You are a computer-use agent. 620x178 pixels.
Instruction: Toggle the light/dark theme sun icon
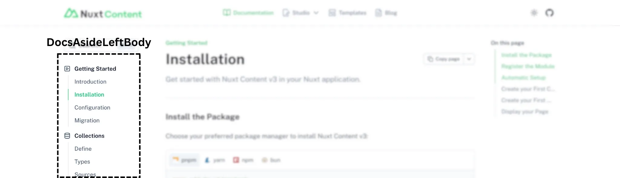pos(534,13)
